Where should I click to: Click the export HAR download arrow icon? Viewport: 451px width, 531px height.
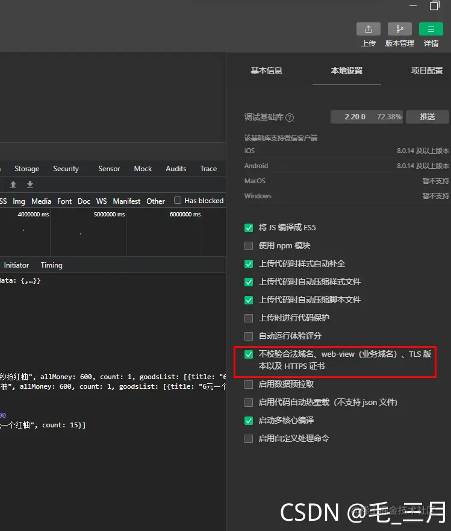pyautogui.click(x=30, y=184)
